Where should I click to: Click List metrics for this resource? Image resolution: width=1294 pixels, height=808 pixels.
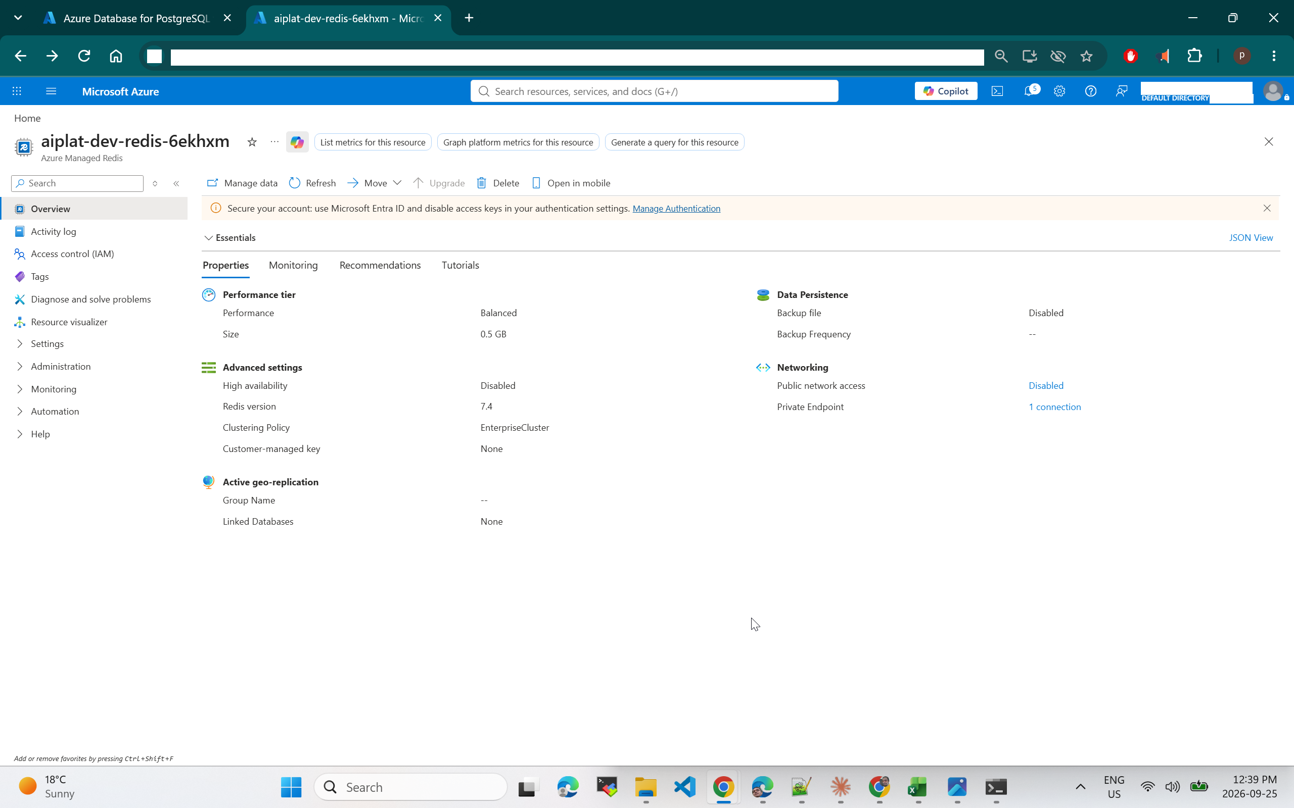point(373,142)
